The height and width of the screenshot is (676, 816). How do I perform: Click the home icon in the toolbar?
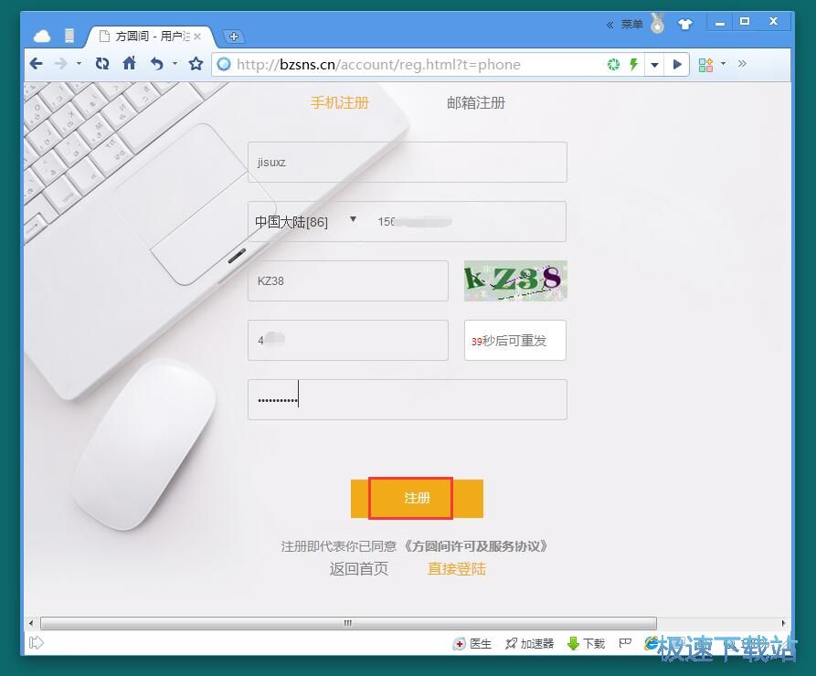129,64
